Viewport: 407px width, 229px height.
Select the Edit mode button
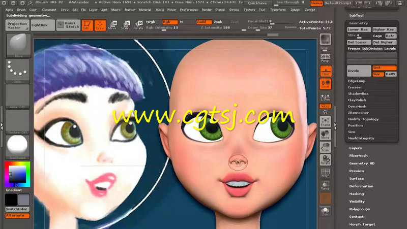click(87, 25)
